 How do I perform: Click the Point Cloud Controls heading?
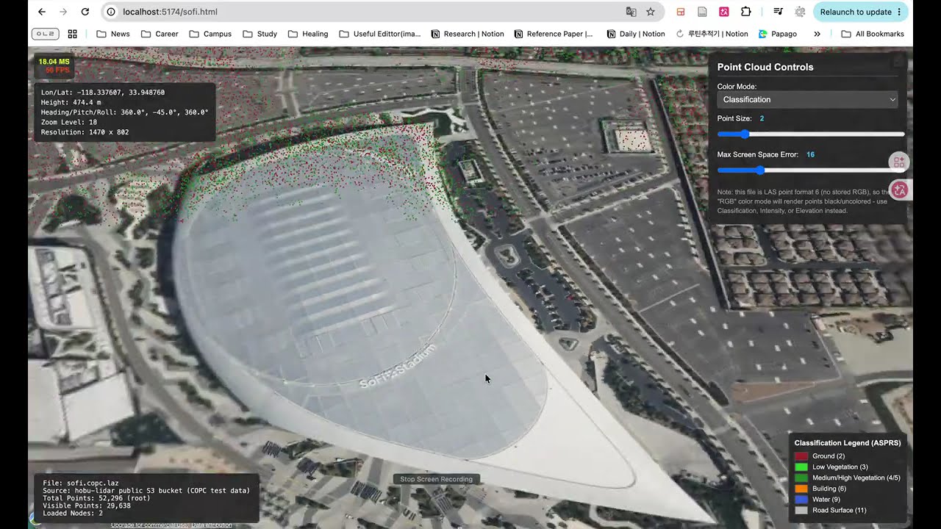point(765,67)
